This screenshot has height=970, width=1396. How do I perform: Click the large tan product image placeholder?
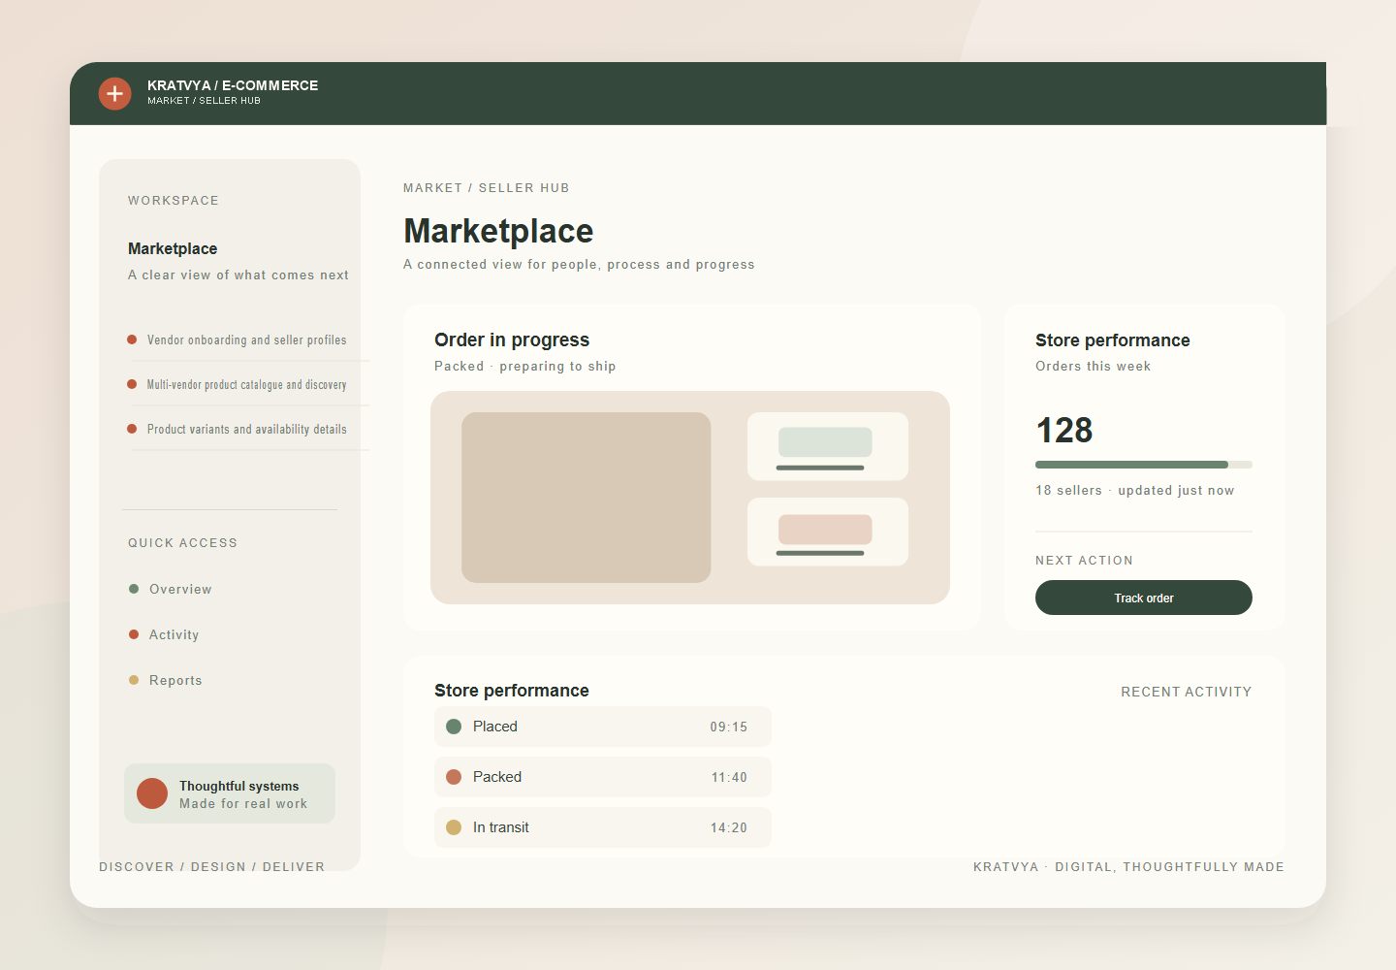586,498
